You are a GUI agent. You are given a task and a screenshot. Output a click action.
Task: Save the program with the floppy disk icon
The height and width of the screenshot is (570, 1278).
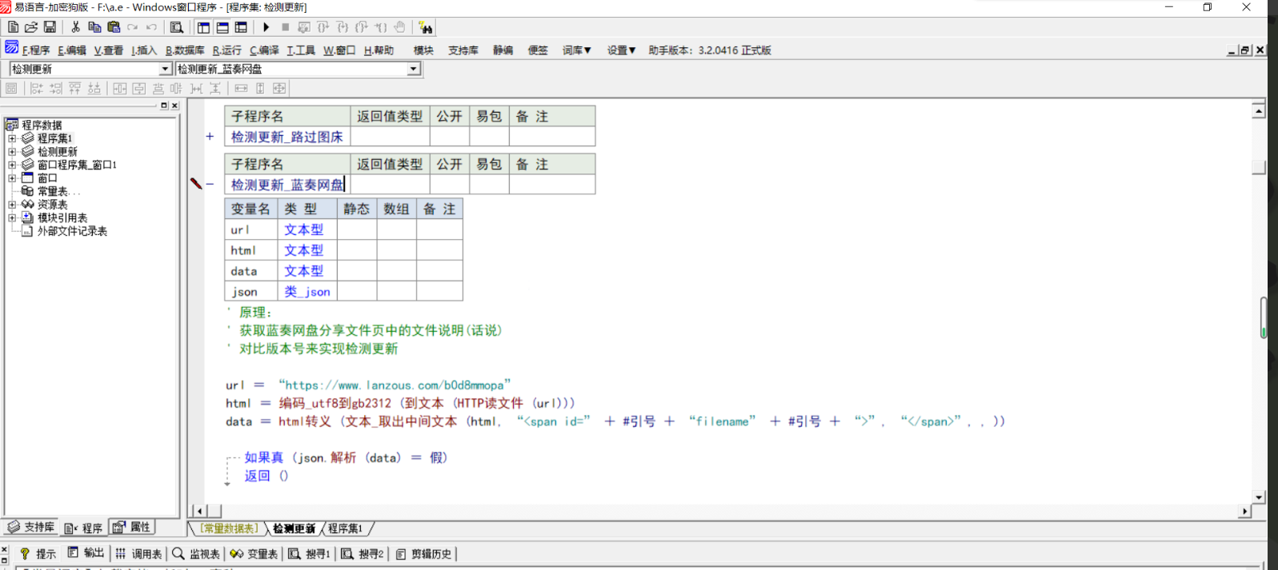coord(50,27)
